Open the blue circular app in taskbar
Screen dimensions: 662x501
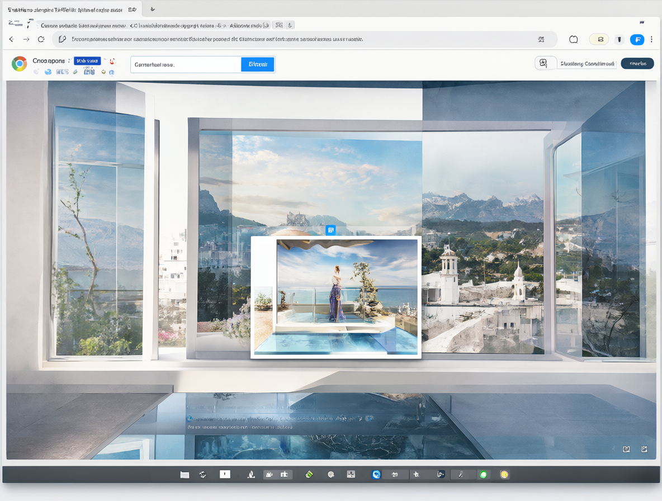point(376,474)
